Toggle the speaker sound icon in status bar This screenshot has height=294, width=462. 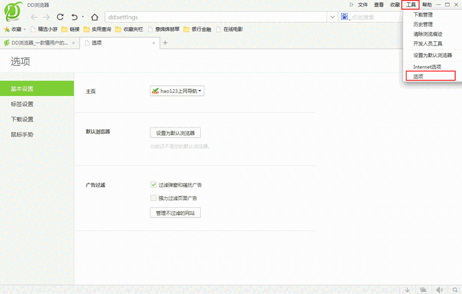tap(439, 290)
